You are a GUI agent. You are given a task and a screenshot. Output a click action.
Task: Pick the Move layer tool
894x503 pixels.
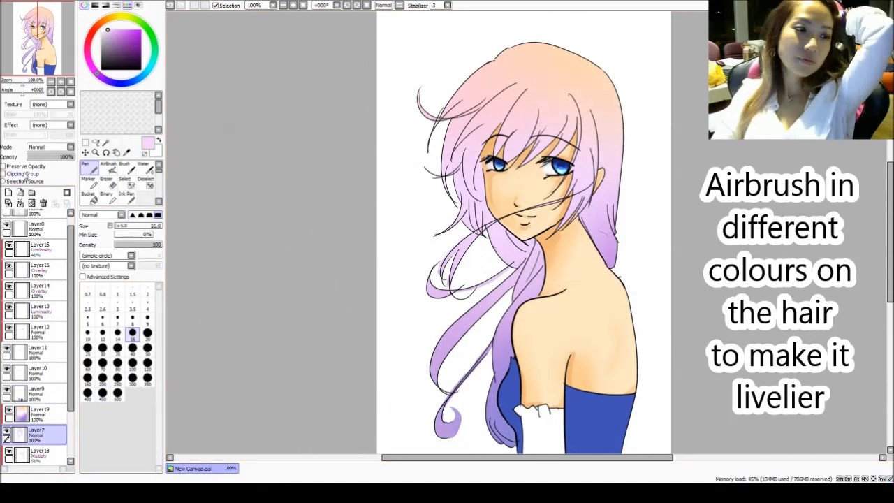click(85, 152)
